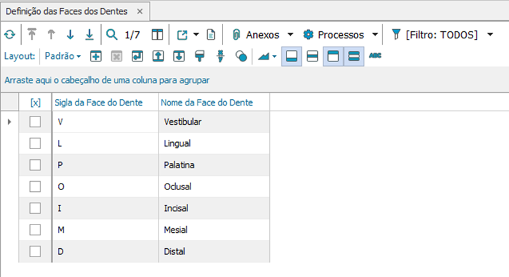This screenshot has width=509, height=277.
Task: Open the chart icon dropdown arrow
Action: pos(275,56)
